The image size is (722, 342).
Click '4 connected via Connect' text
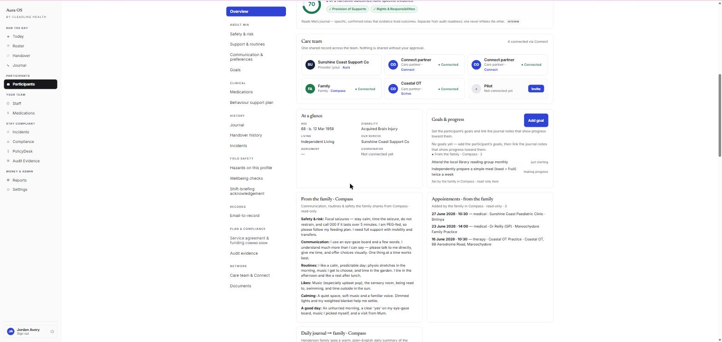pyautogui.click(x=528, y=42)
